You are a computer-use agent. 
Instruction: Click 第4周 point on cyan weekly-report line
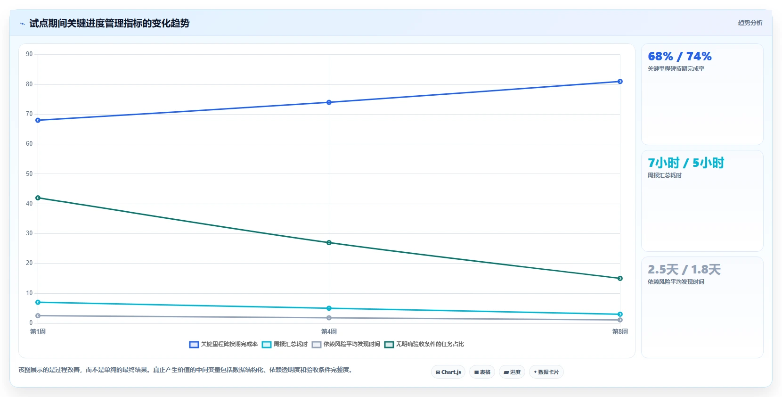[x=329, y=308]
